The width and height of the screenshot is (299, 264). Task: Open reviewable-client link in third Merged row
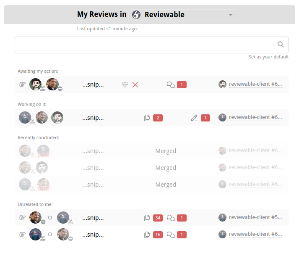point(256,184)
